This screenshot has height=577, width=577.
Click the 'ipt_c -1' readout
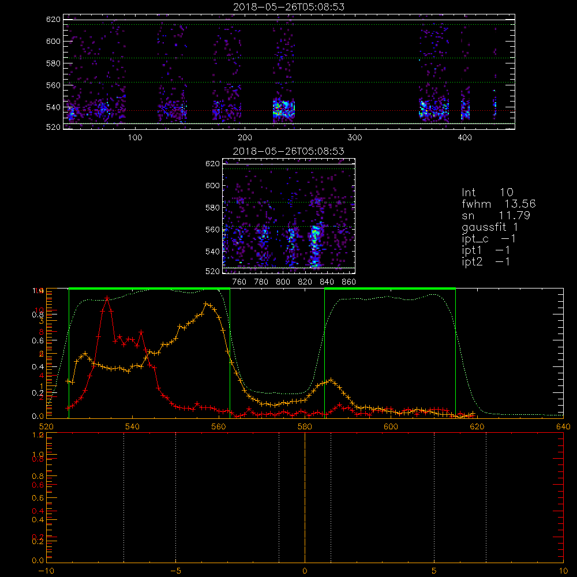(489, 239)
